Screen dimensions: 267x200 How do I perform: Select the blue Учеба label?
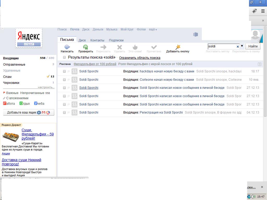(x=39, y=103)
